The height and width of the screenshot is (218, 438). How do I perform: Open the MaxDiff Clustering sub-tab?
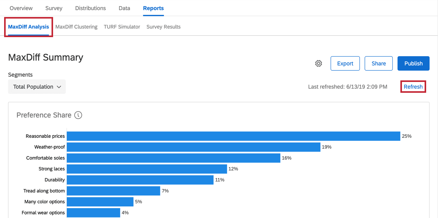[x=76, y=27]
